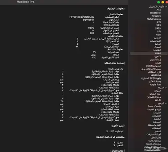The width and height of the screenshot is (168, 152).
Task: Select البرامج القديمة legacy software item
Action: pos(154,109)
